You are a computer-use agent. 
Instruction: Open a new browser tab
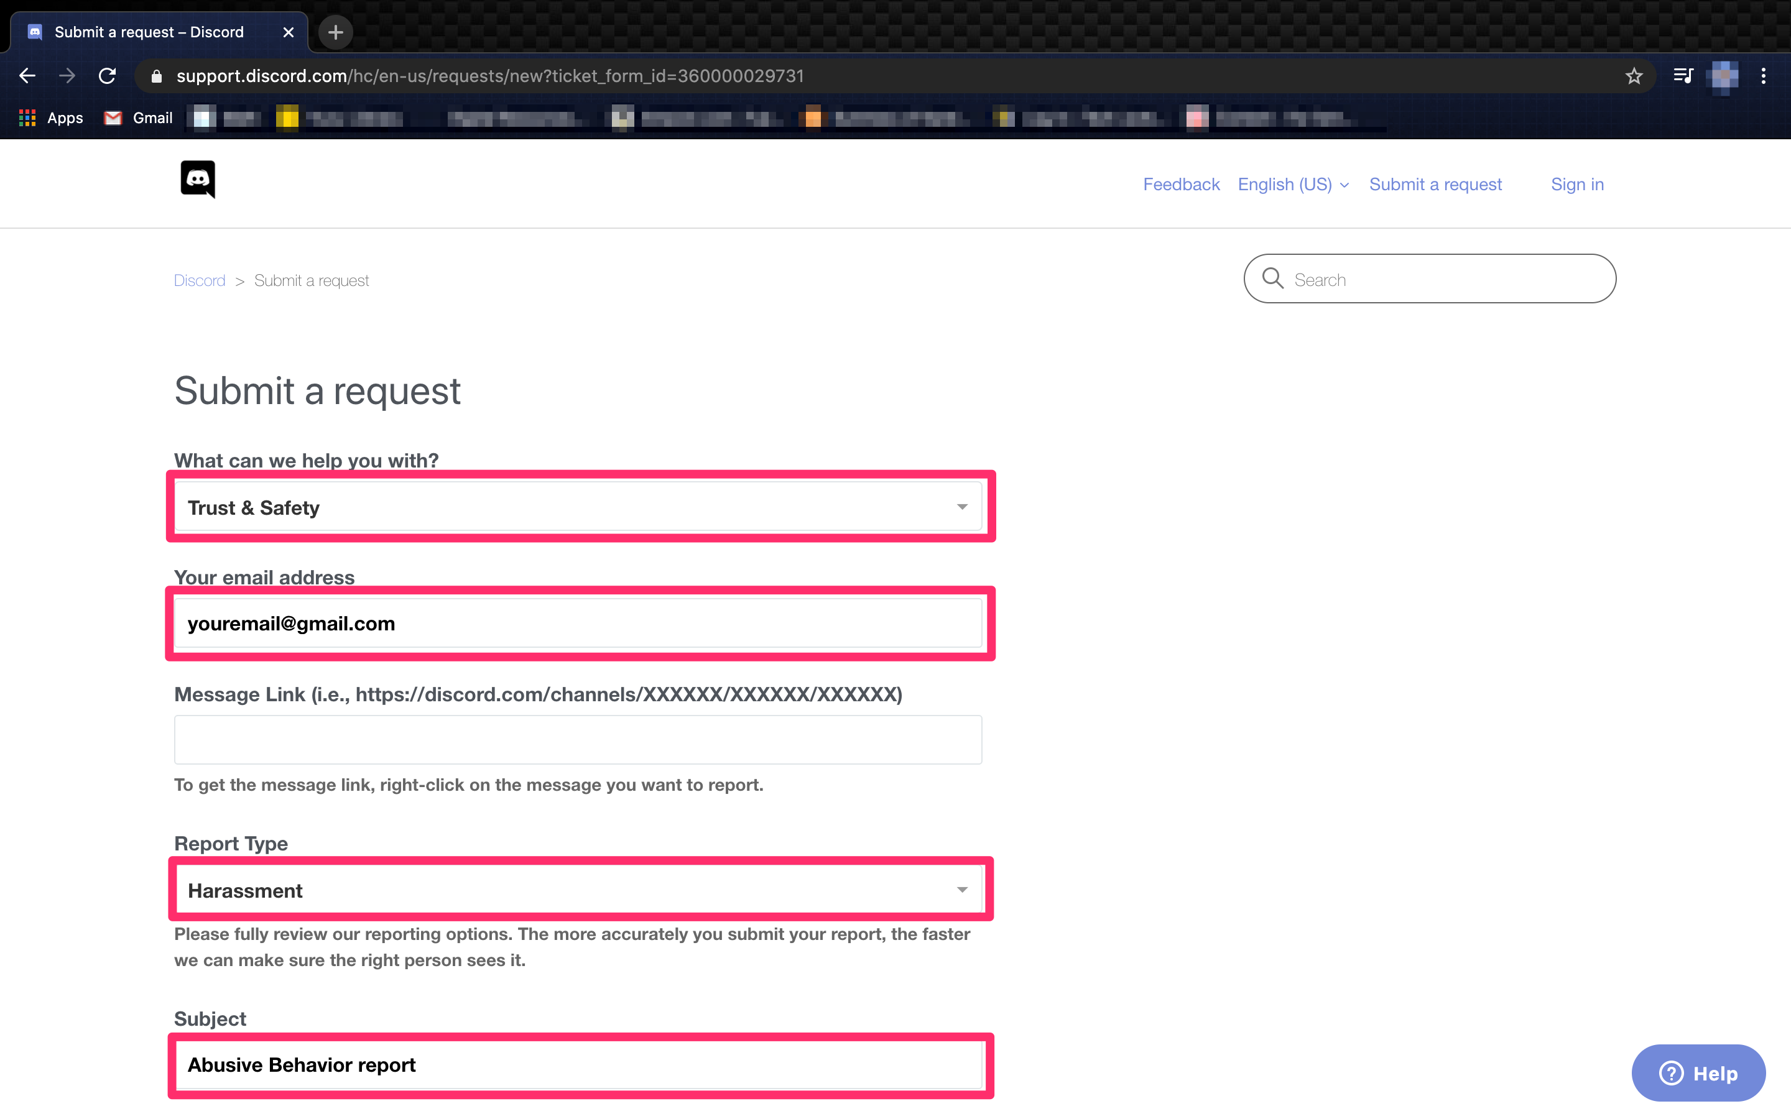(335, 32)
